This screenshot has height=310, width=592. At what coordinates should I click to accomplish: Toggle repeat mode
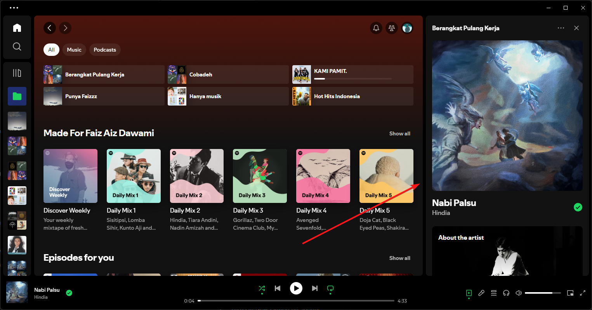click(x=330, y=288)
